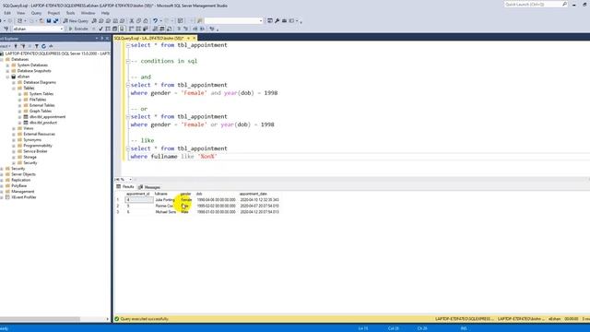Click the dob column header in results

coord(199,194)
